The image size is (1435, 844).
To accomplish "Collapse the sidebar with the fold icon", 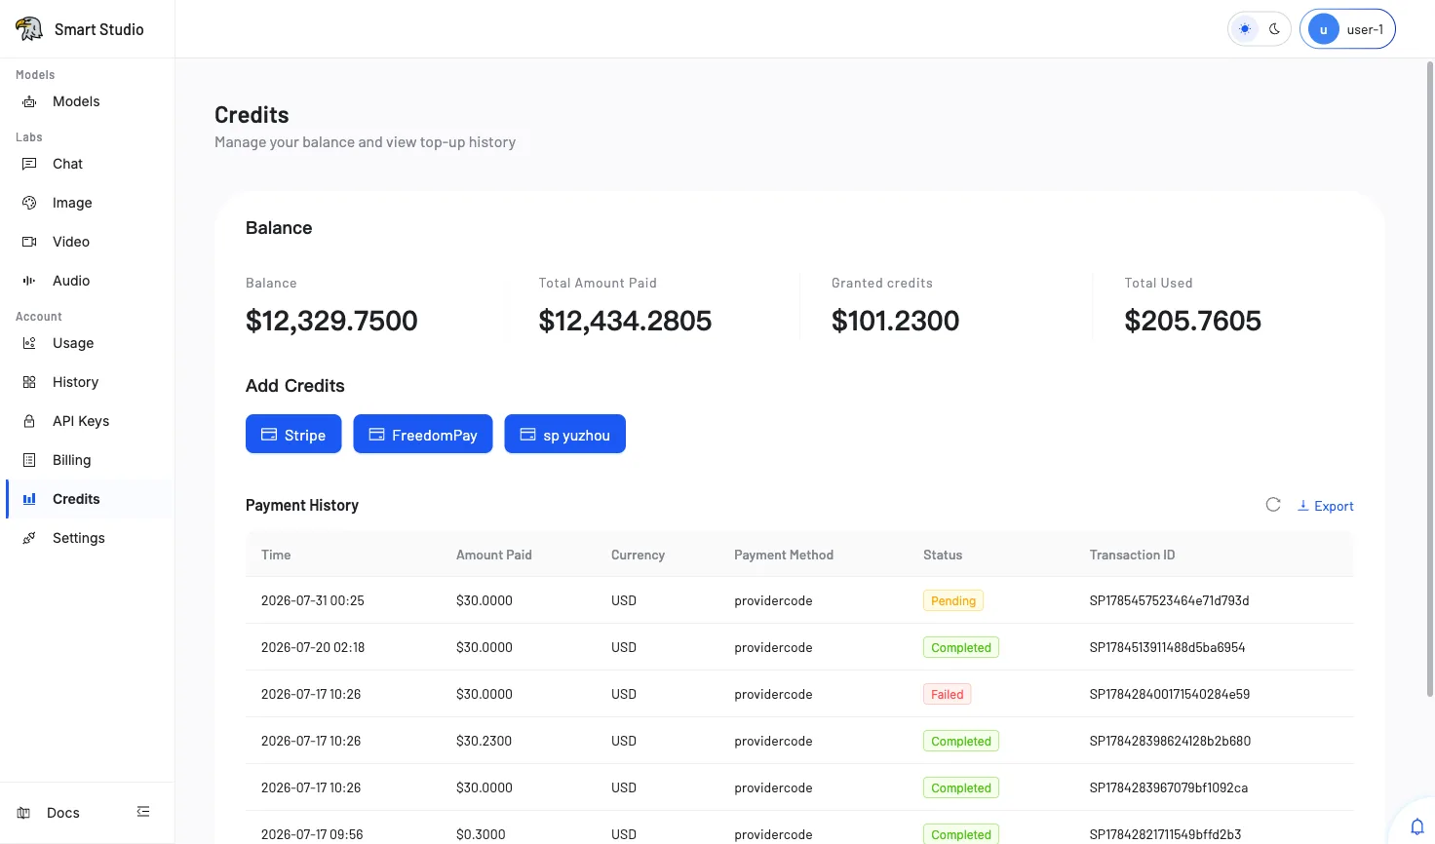I will 143,812.
